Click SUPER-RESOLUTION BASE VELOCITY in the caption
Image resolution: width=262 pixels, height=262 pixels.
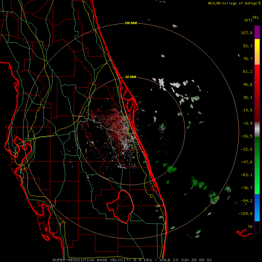click(92, 260)
